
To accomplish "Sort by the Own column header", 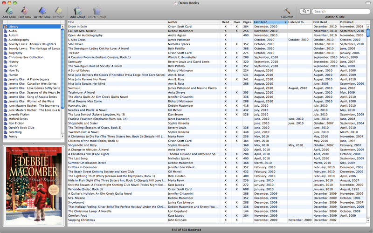I will point(236,22).
